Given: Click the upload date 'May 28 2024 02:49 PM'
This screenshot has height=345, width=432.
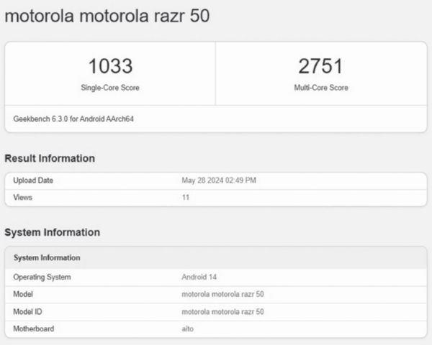Looking at the screenshot, I should [219, 180].
